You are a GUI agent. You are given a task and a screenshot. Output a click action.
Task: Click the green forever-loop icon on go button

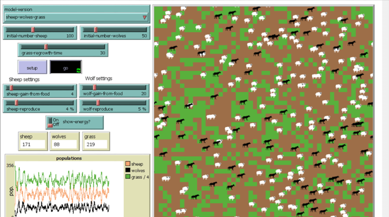click(x=78, y=70)
